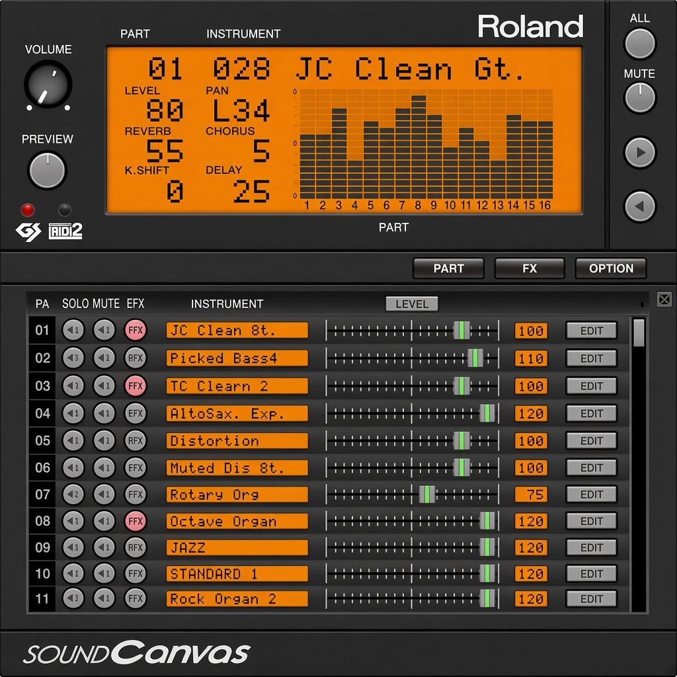The height and width of the screenshot is (677, 677).
Task: Toggle EFX for part 10
Action: pos(136,574)
